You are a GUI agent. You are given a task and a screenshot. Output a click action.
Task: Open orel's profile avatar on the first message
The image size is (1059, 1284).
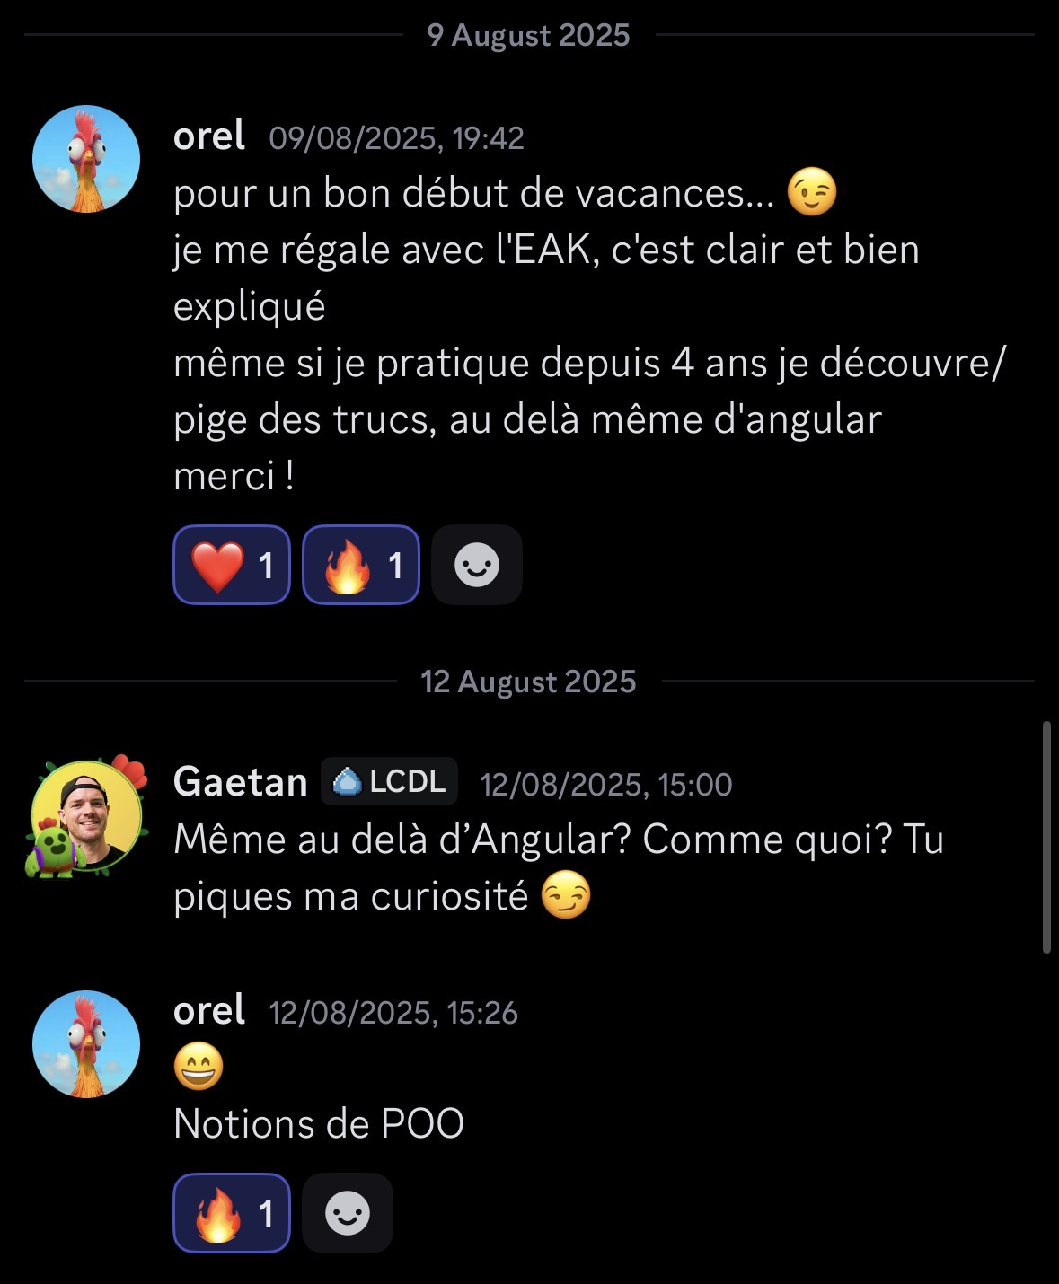tap(85, 158)
